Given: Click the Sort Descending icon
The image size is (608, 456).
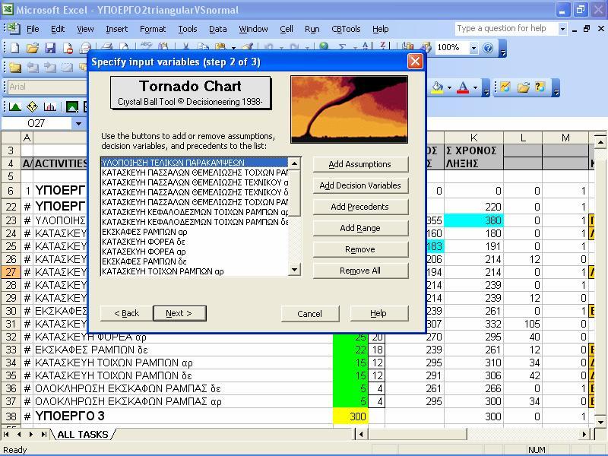Looking at the screenshot, I should tap(383, 46).
